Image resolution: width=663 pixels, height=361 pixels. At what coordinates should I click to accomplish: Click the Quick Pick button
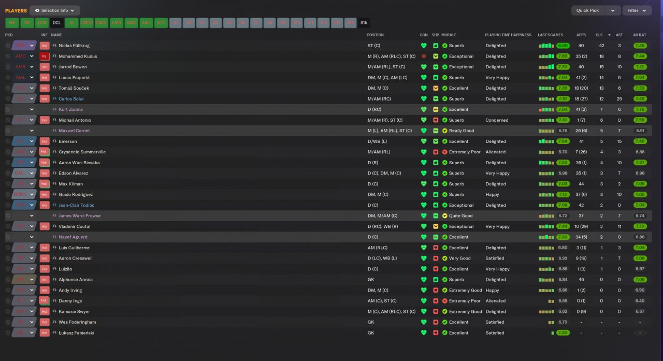pos(588,10)
